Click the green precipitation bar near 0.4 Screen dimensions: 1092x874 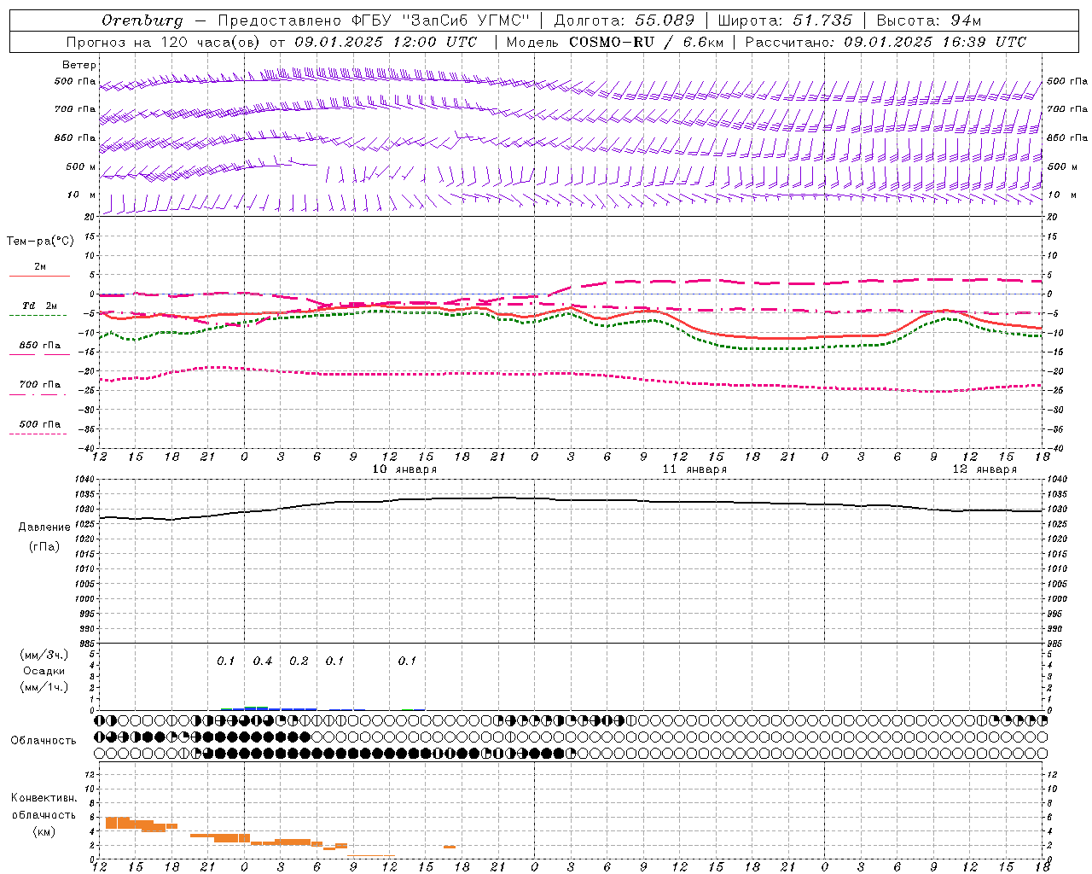pos(257,708)
